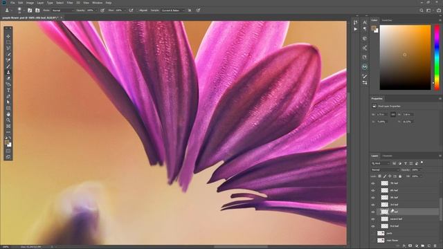Open the Actions play icon

coord(355,29)
